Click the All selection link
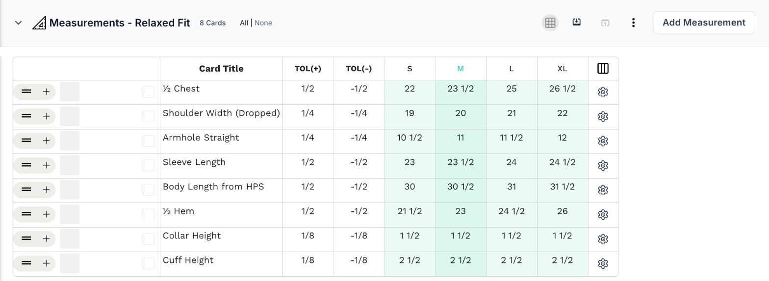The height and width of the screenshot is (281, 769). [x=244, y=23]
